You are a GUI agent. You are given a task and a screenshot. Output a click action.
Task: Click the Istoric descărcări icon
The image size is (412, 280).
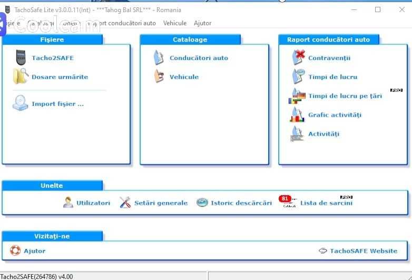click(x=202, y=202)
